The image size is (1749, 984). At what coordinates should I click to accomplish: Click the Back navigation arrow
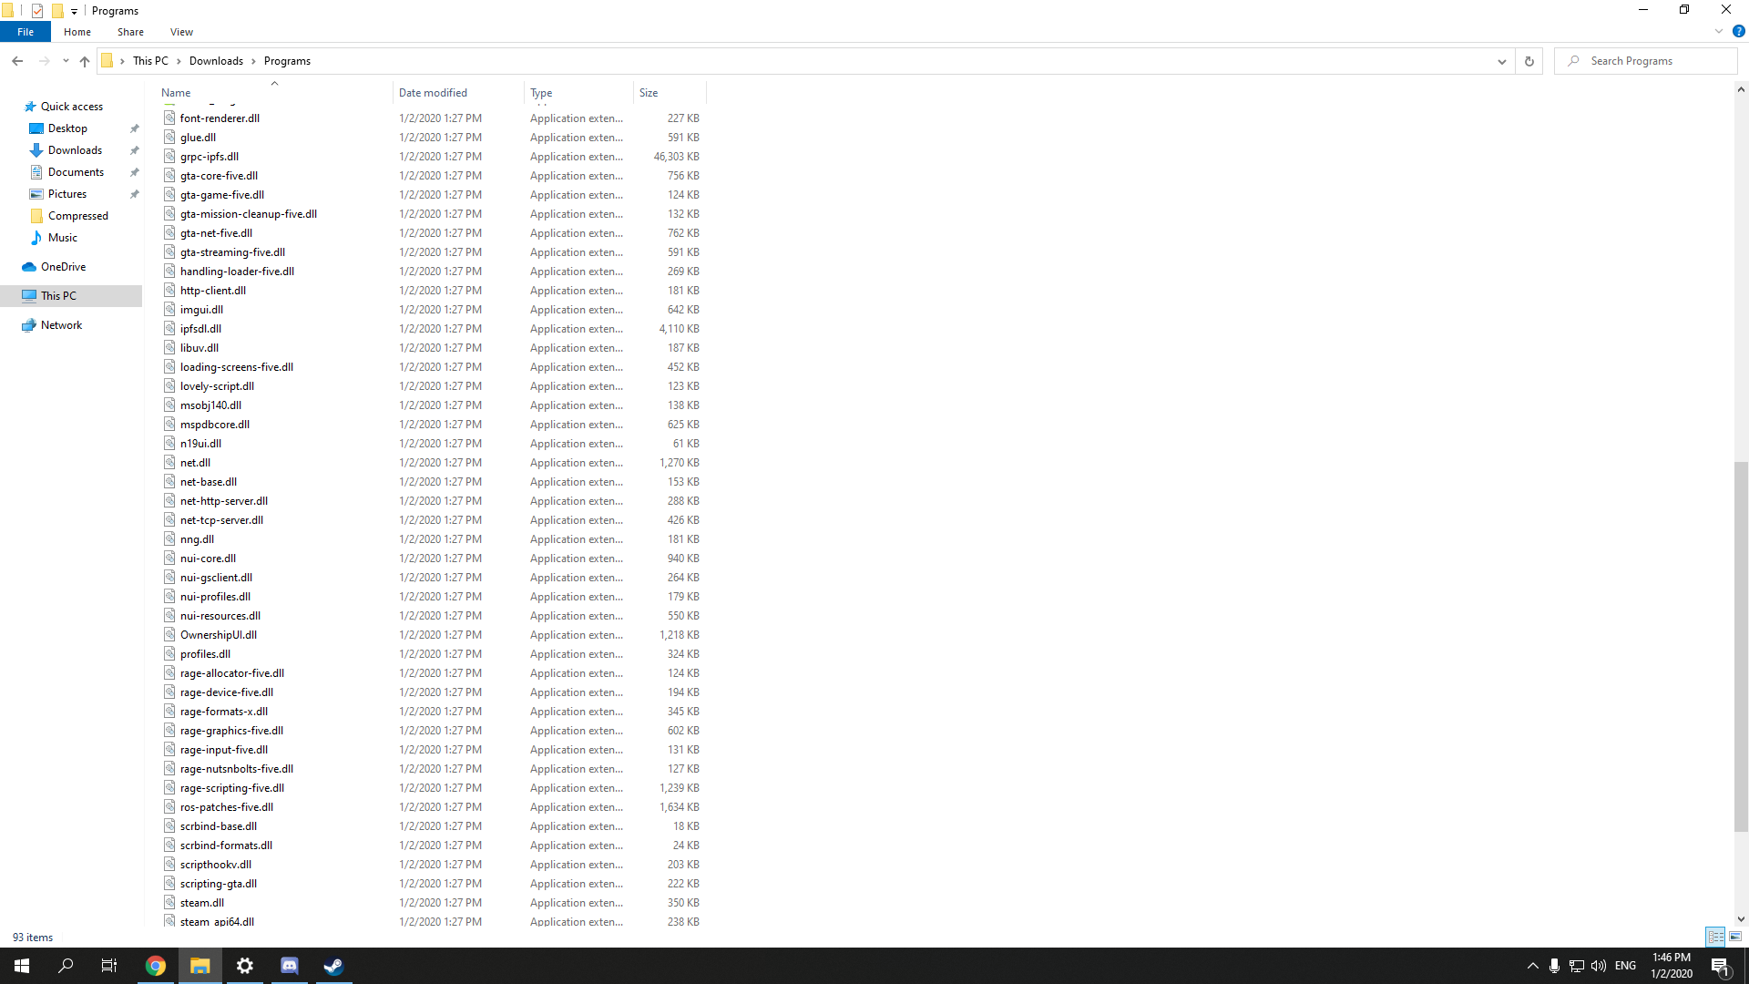click(x=17, y=61)
